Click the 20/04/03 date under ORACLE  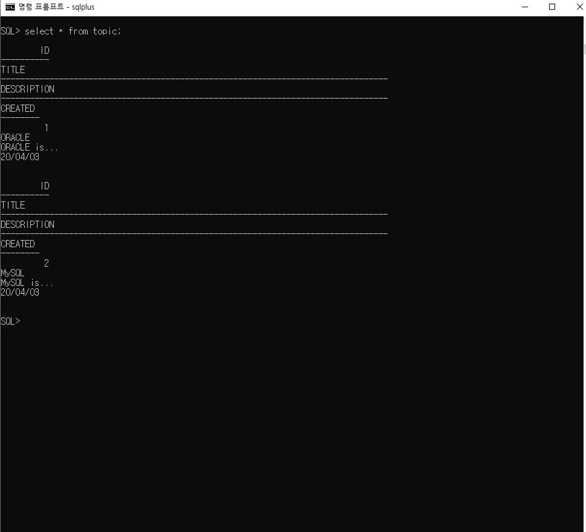pos(20,157)
